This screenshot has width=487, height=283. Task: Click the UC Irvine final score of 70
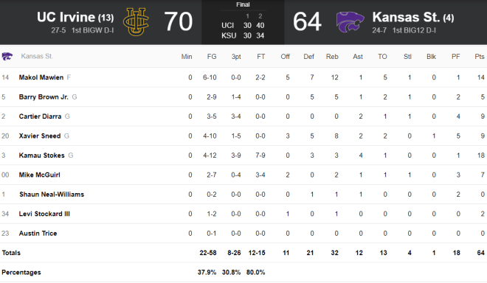point(179,21)
